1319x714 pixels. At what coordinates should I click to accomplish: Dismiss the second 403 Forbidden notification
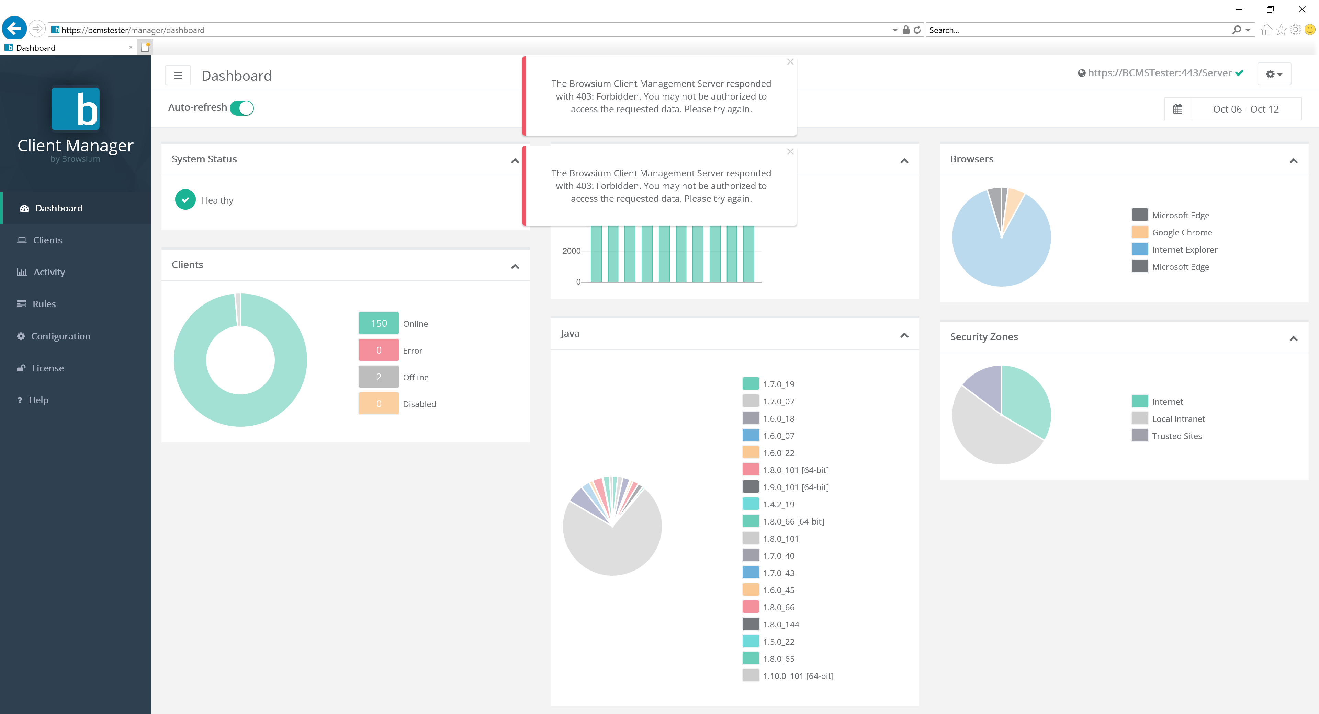pyautogui.click(x=790, y=151)
